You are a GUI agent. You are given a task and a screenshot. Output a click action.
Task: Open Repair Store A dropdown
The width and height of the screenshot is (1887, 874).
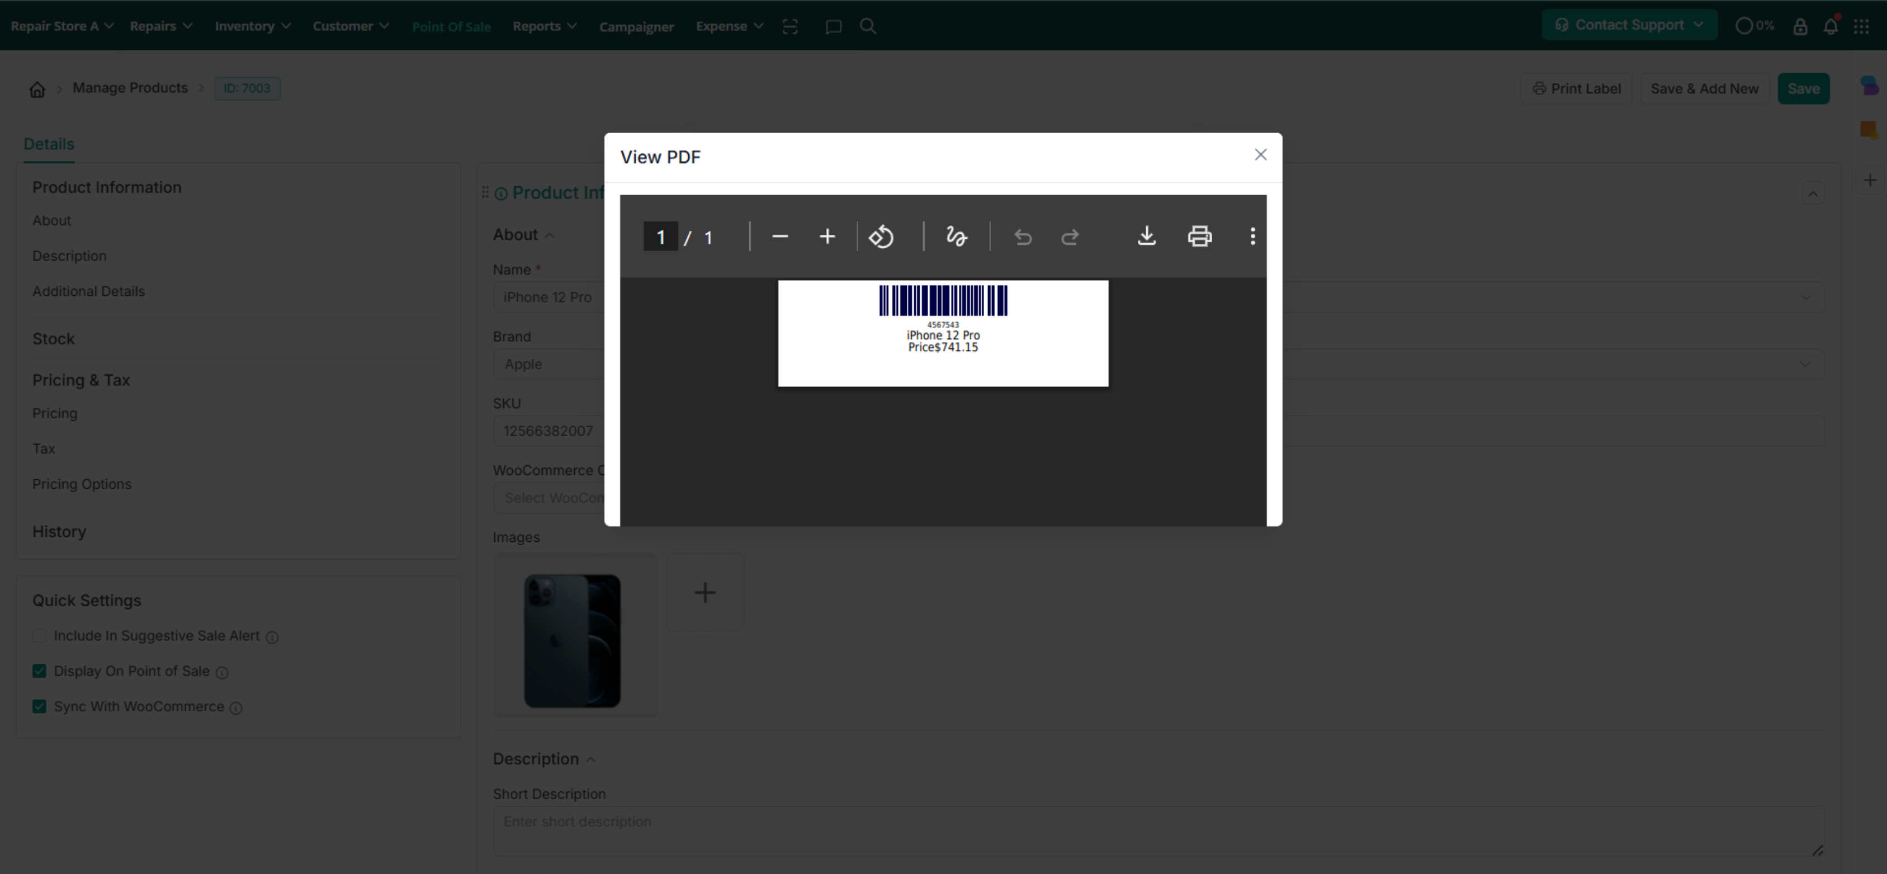(x=62, y=26)
